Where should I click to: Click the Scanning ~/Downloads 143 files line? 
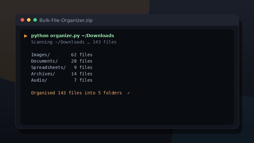74,42
